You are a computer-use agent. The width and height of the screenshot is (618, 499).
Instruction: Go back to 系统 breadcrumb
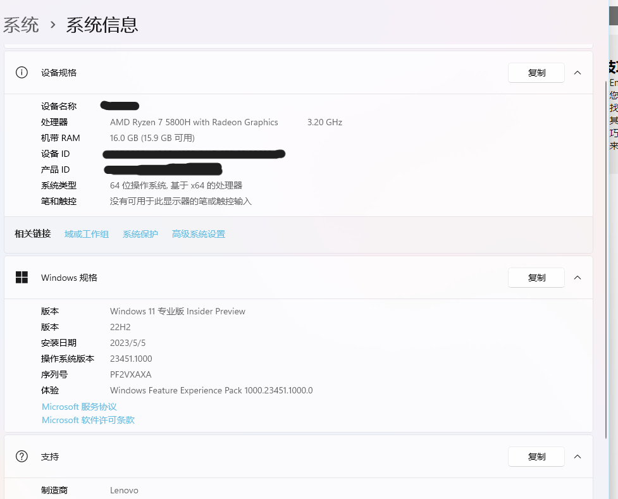click(21, 25)
